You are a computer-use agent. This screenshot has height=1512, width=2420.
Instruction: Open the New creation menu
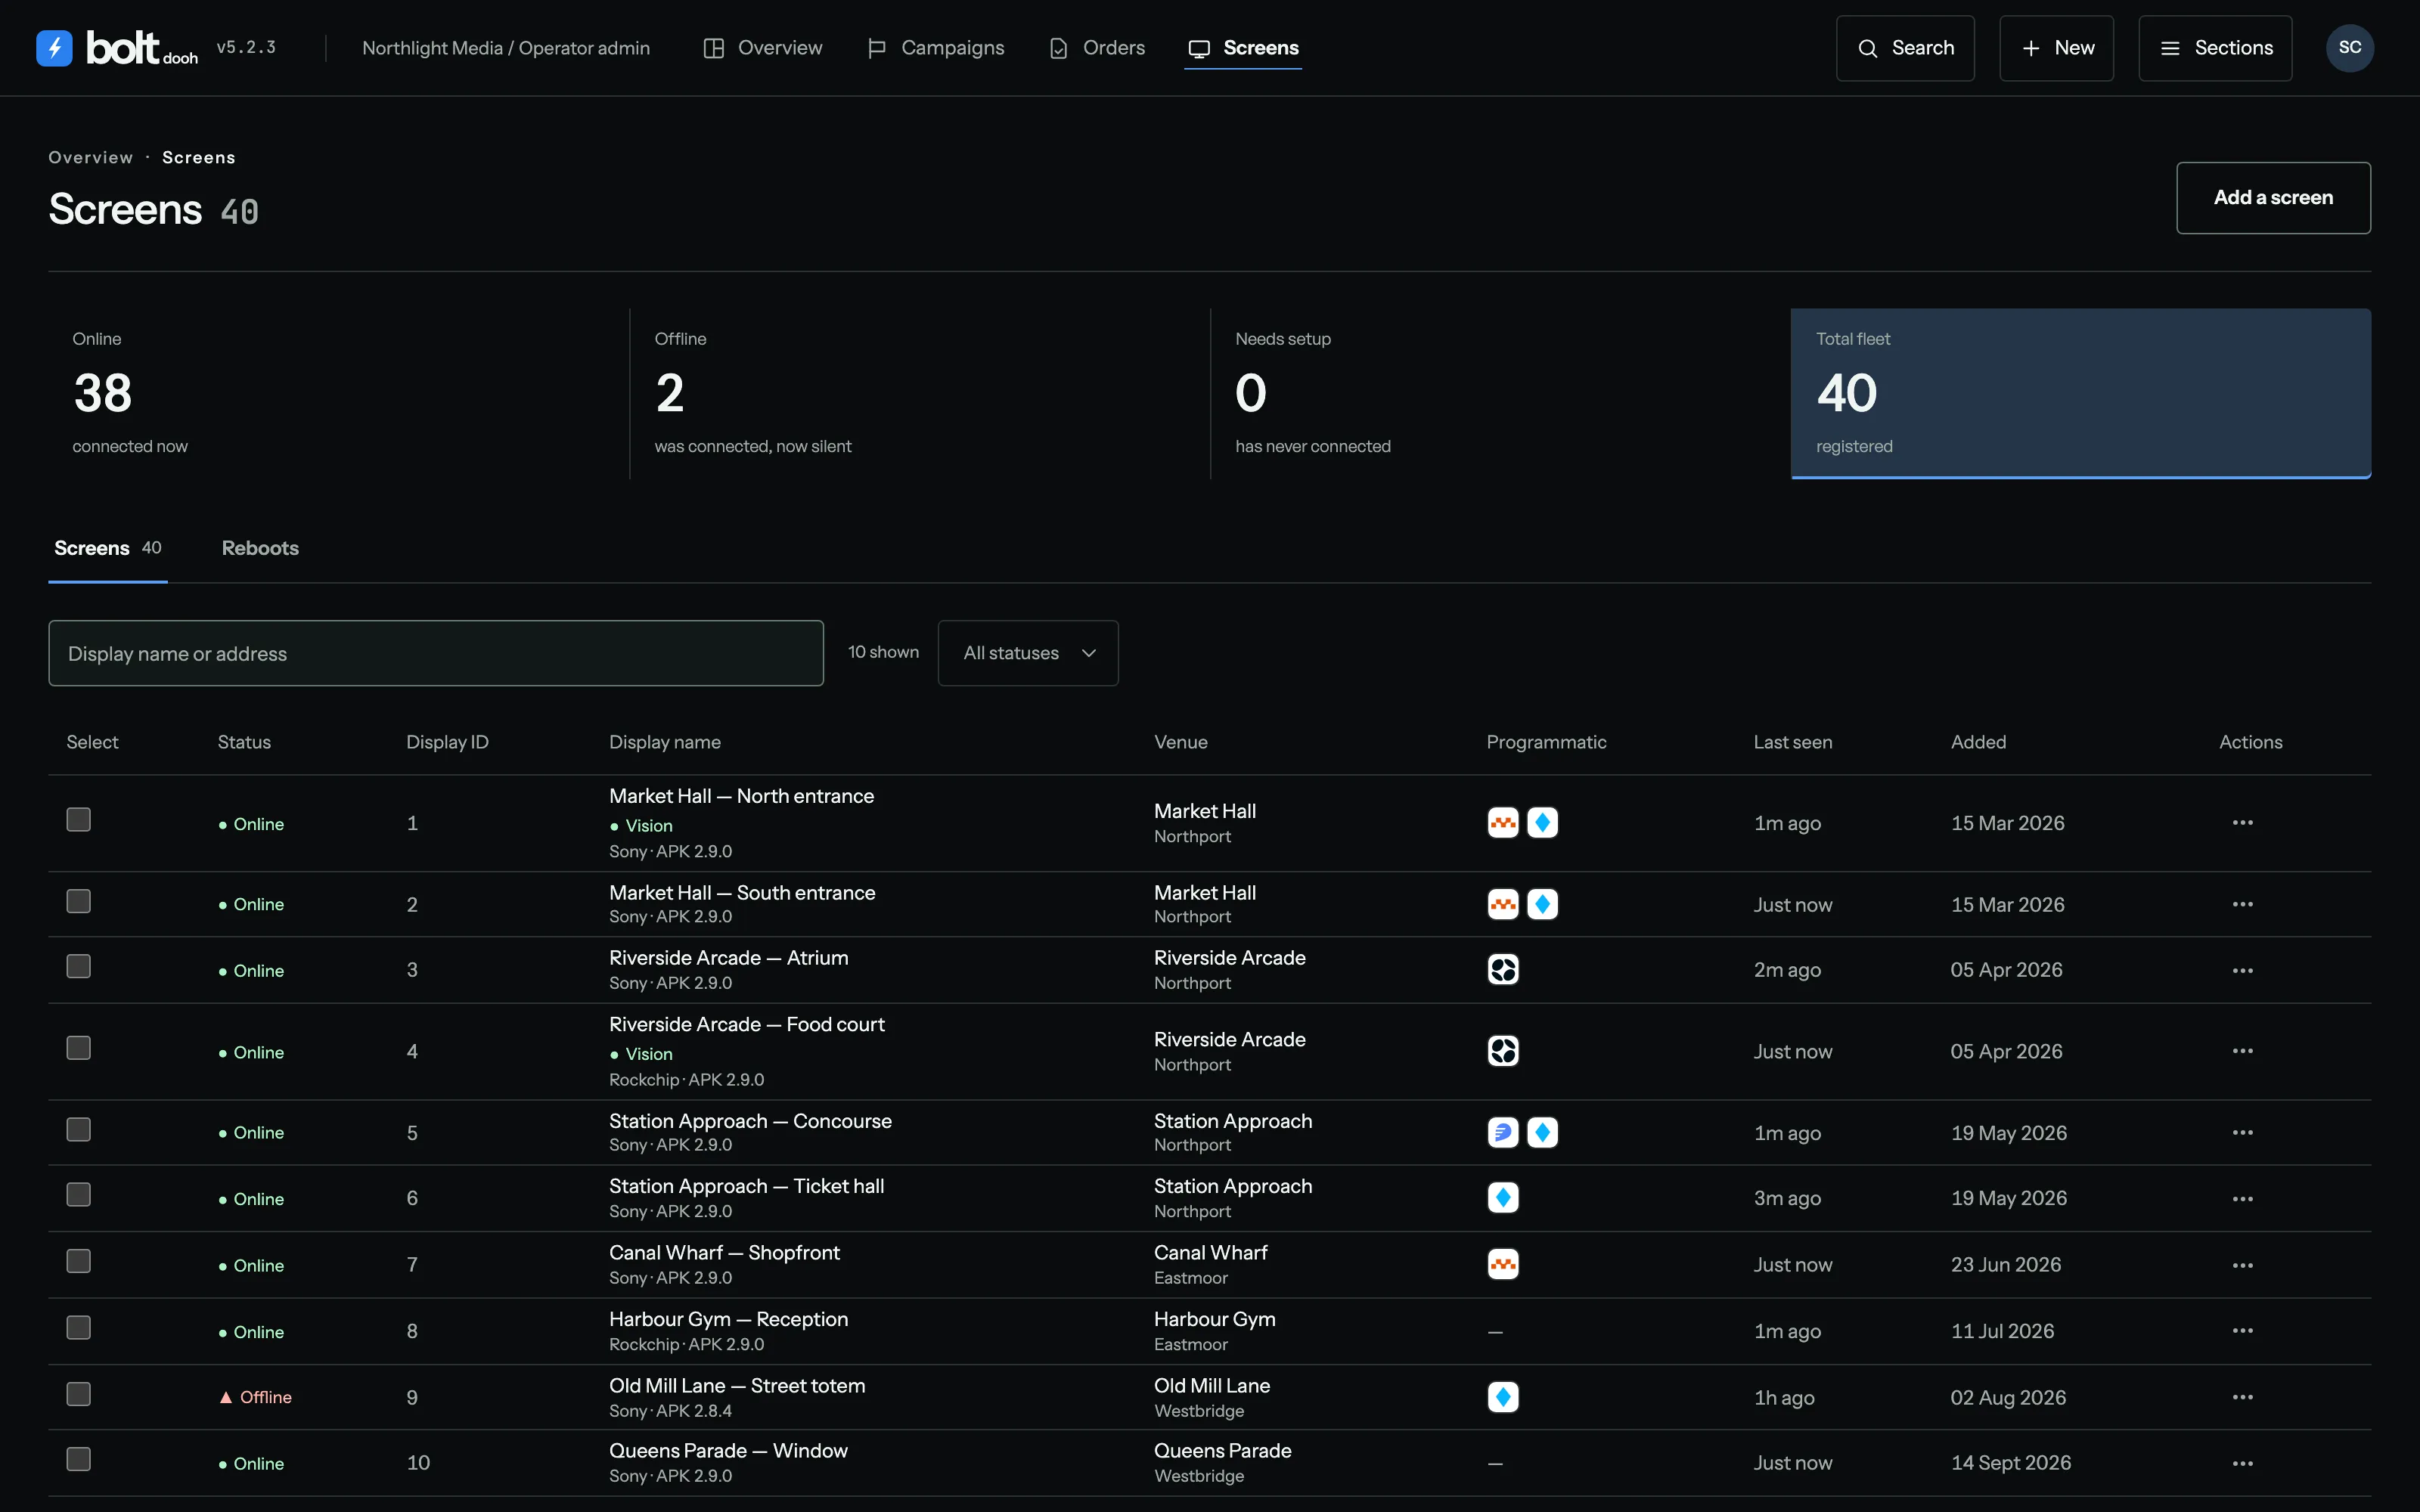coord(2056,48)
